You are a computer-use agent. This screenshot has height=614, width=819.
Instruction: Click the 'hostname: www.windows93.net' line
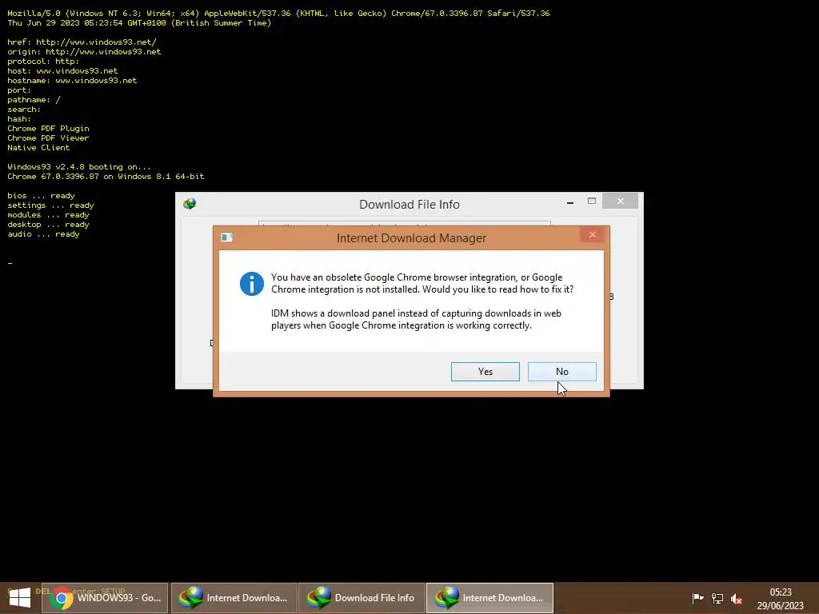[x=72, y=81]
